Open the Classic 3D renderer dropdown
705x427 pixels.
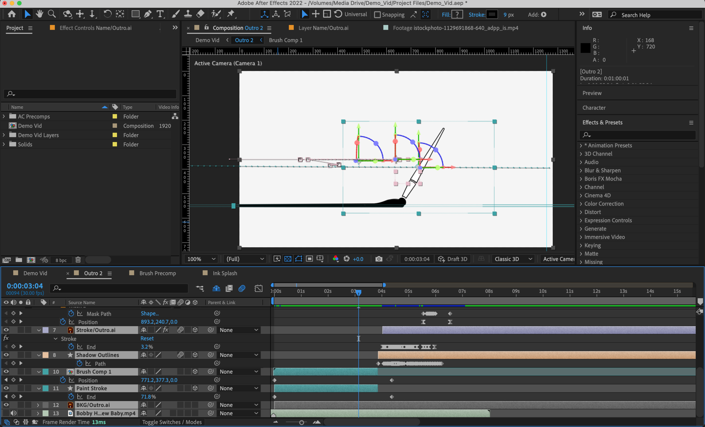point(513,259)
